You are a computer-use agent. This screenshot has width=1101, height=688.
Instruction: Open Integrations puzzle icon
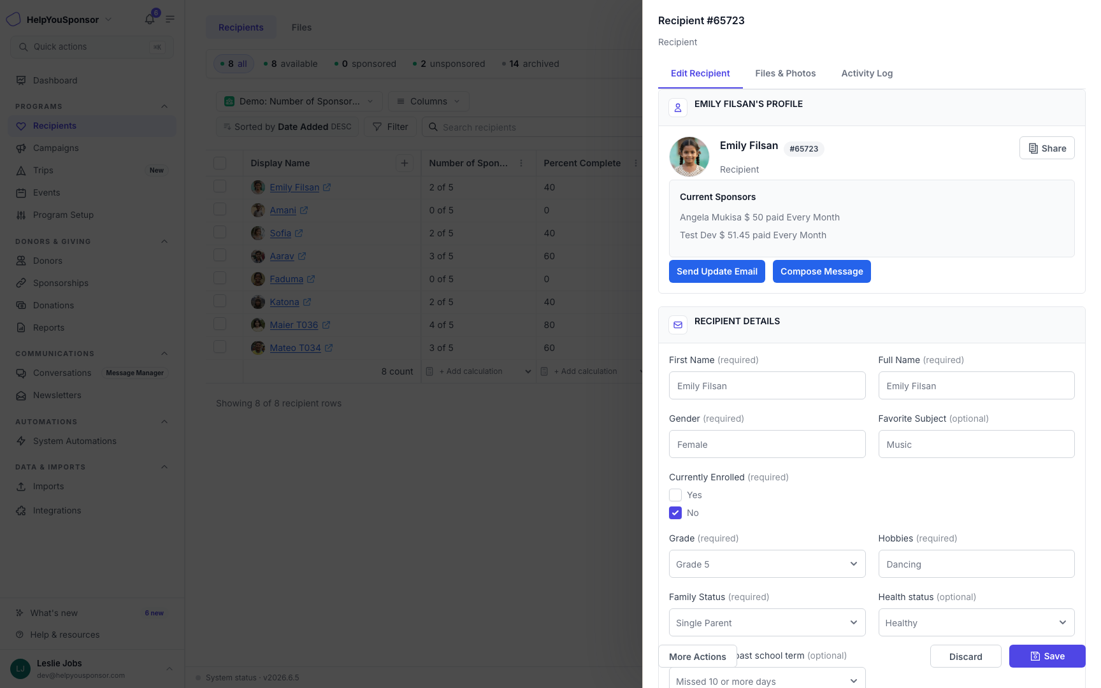[x=21, y=510]
